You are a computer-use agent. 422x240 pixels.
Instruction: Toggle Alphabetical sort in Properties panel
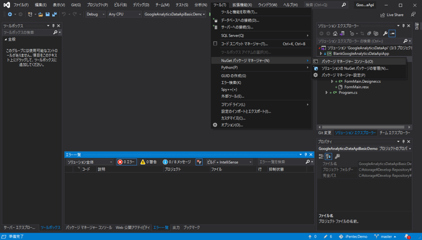pyautogui.click(x=328, y=156)
